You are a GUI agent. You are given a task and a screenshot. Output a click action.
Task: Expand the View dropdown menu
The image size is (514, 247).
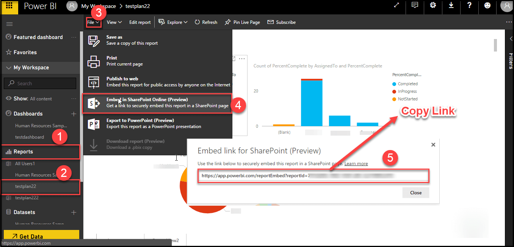[114, 22]
